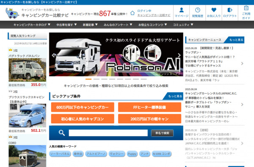Click the magnifying glass search icon
Screen dimensions: 254x167
[62, 133]
